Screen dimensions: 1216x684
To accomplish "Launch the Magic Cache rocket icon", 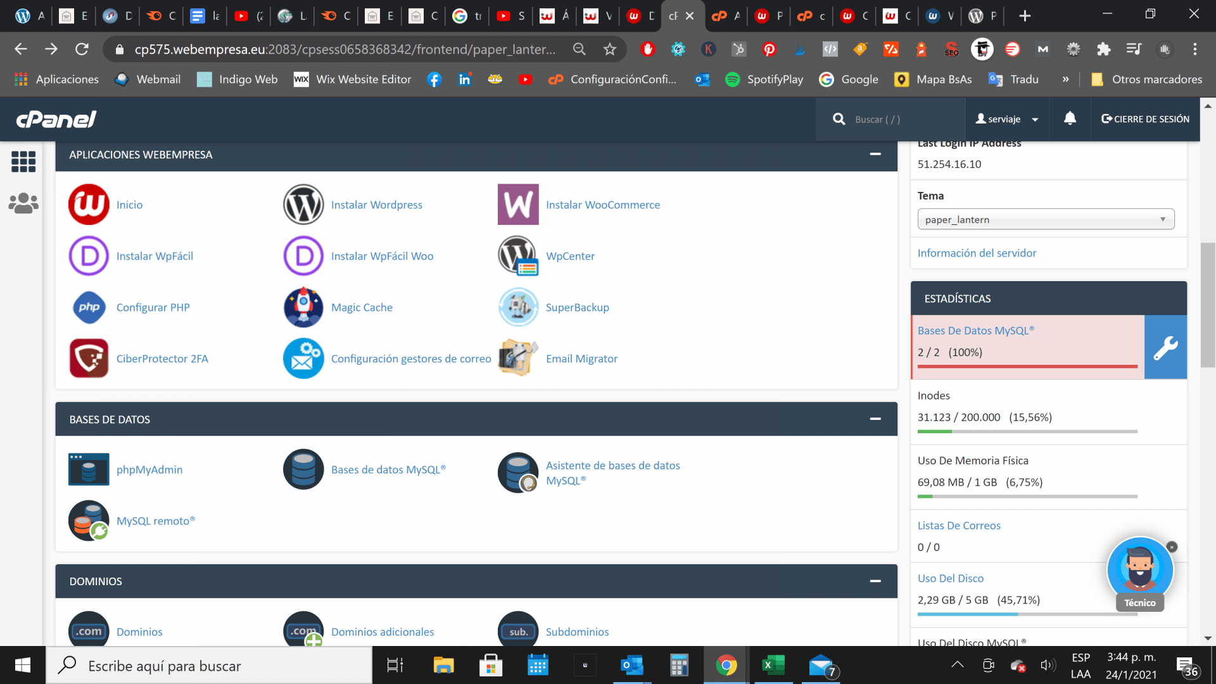I will pos(303,307).
